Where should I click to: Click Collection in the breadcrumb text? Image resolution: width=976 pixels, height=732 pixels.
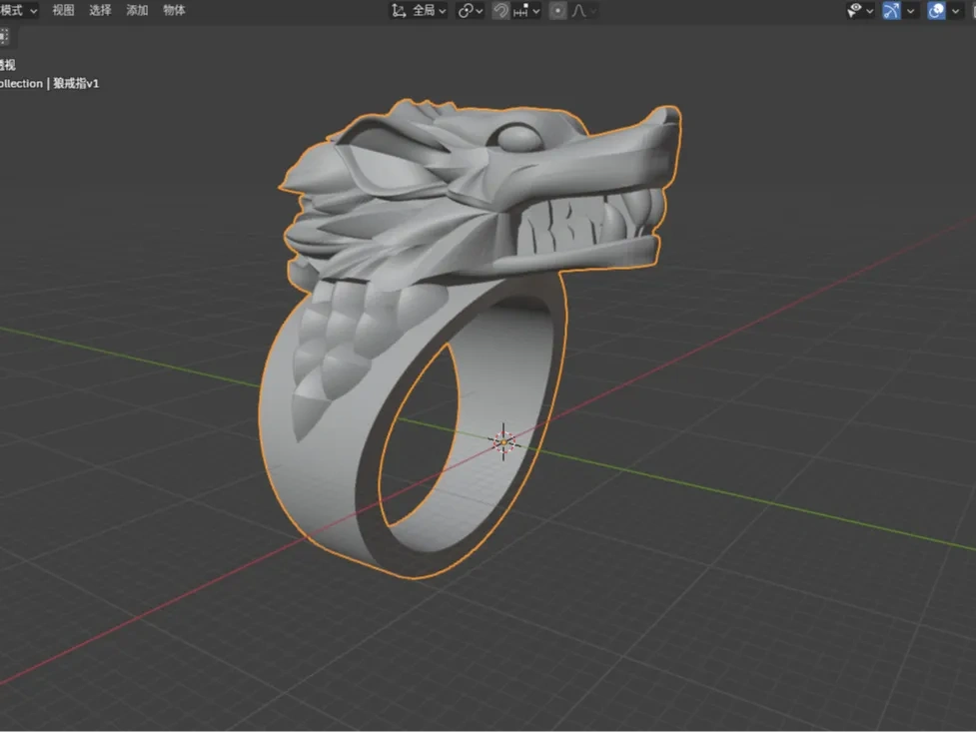22,84
